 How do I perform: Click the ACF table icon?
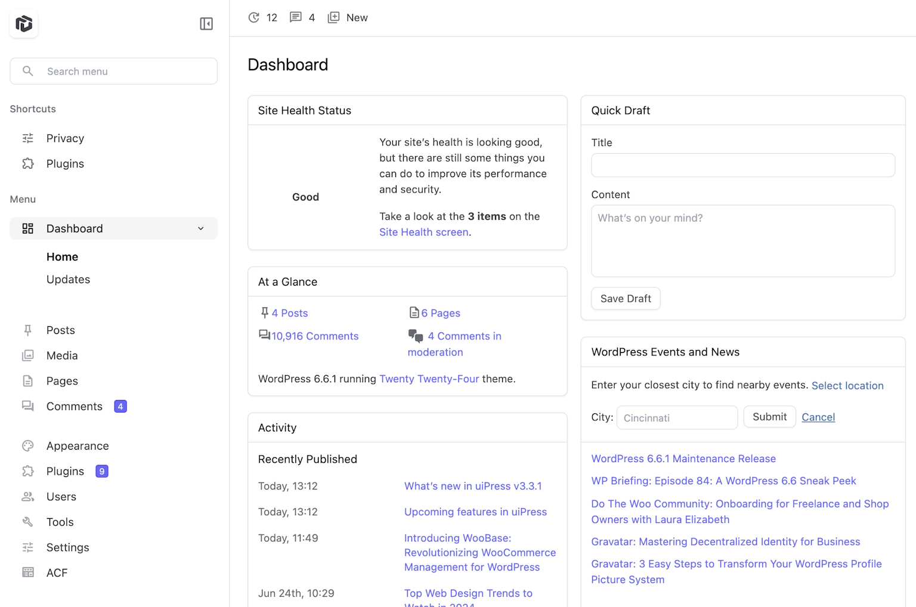pos(28,572)
